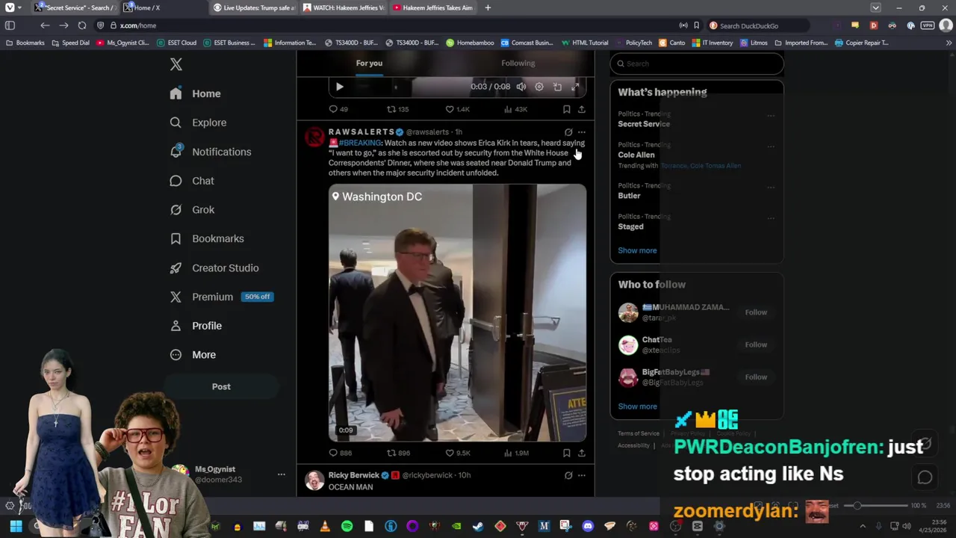
Task: Switch to the Following tab
Action: tap(518, 64)
